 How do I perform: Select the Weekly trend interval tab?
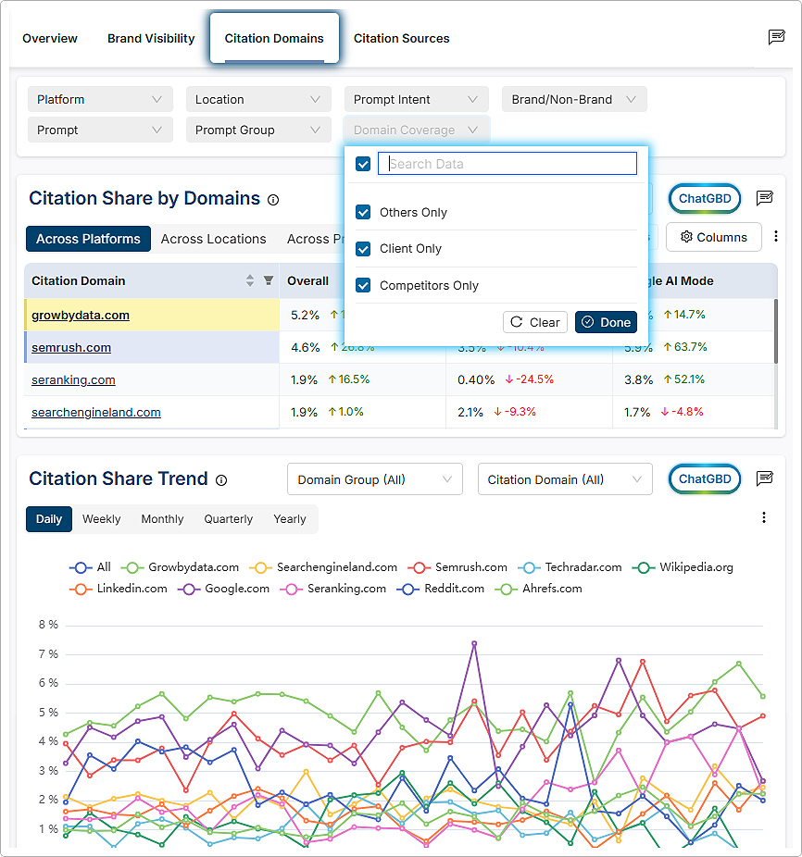[101, 519]
